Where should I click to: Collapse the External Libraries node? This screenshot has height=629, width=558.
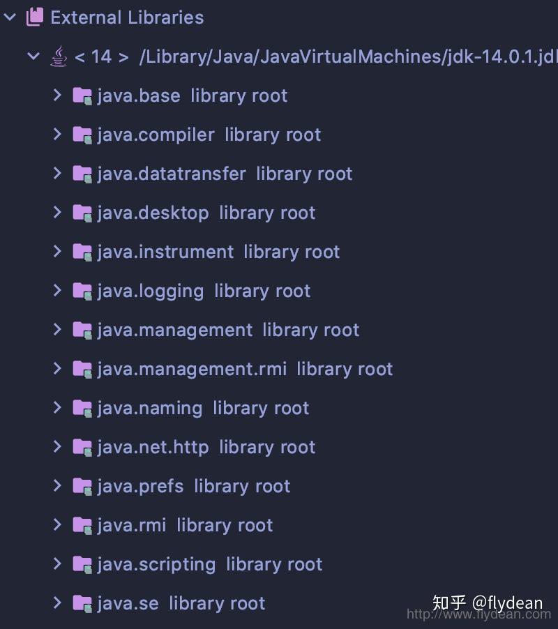point(9,17)
